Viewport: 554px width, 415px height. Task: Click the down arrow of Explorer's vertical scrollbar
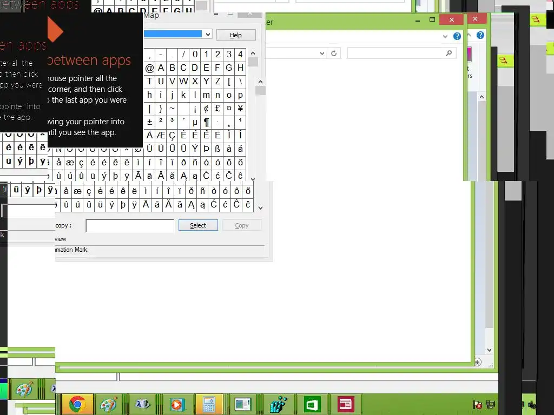coord(489,350)
